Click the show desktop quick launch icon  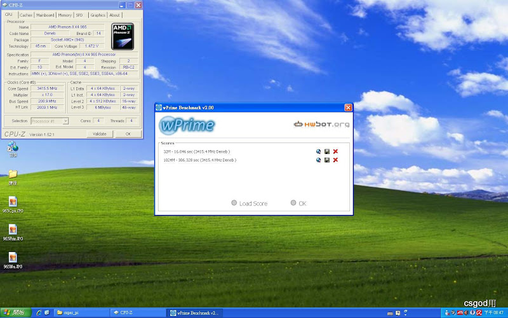point(47,313)
